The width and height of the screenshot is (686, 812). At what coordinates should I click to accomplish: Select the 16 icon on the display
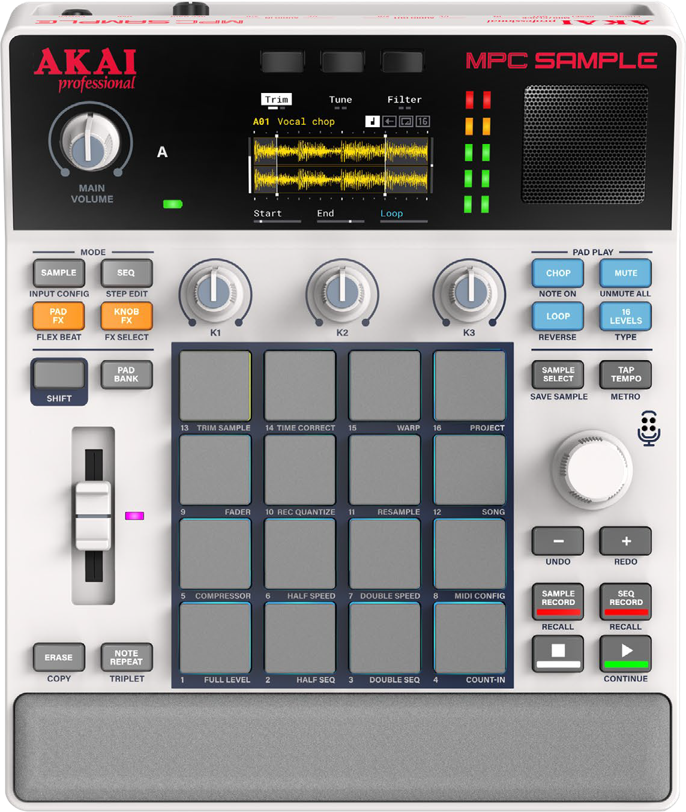(x=423, y=121)
